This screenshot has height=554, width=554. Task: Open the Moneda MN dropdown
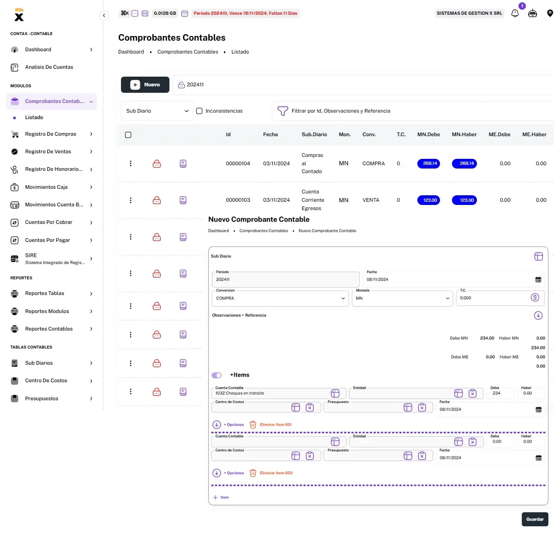(x=447, y=298)
